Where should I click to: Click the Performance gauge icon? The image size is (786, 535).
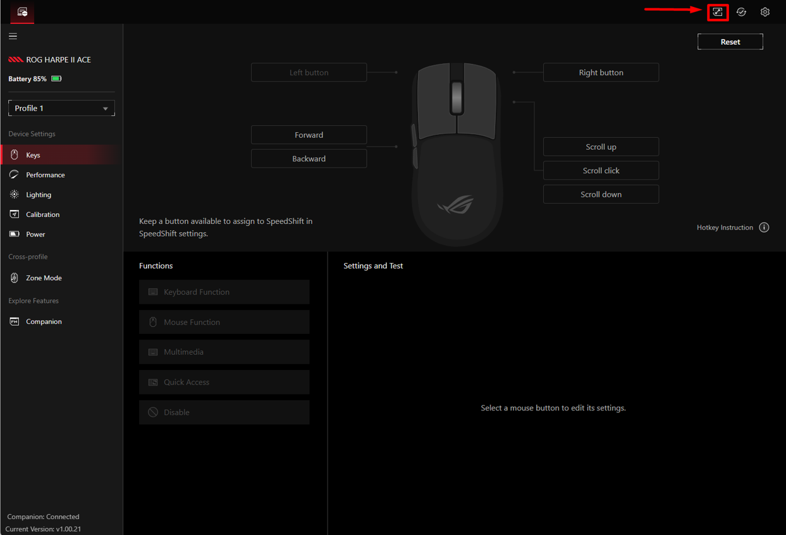(14, 175)
